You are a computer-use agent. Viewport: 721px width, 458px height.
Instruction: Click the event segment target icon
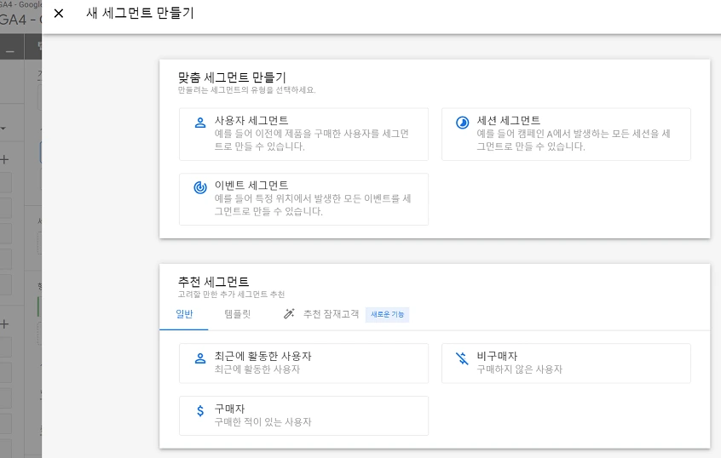click(200, 187)
